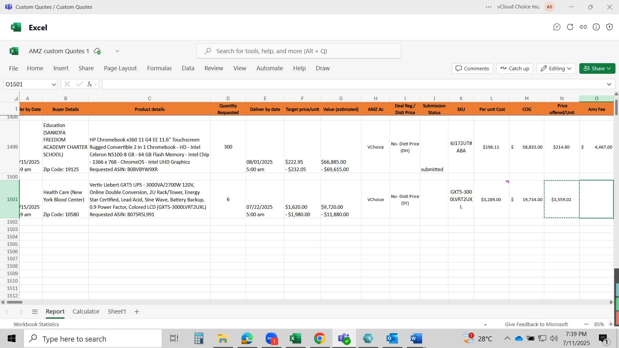The width and height of the screenshot is (619, 348).
Task: Open Word from the taskbar
Action: click(416, 338)
